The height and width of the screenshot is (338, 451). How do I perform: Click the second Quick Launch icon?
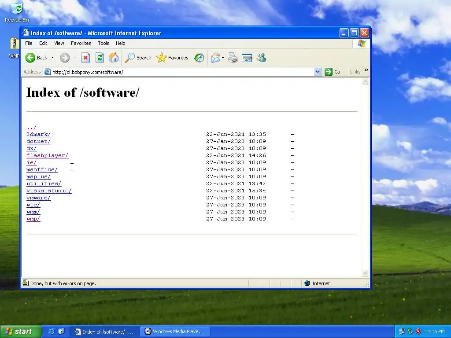click(x=61, y=331)
